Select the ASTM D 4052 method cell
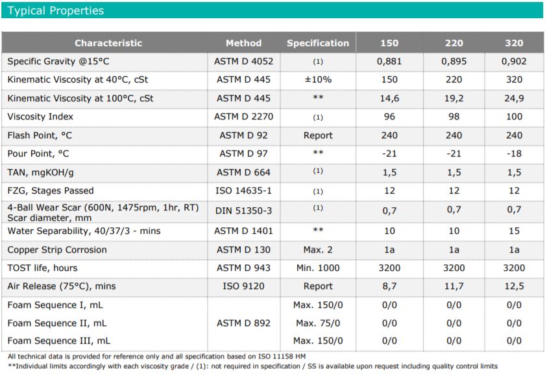Viewport: 547px width, 376px height. (x=243, y=61)
